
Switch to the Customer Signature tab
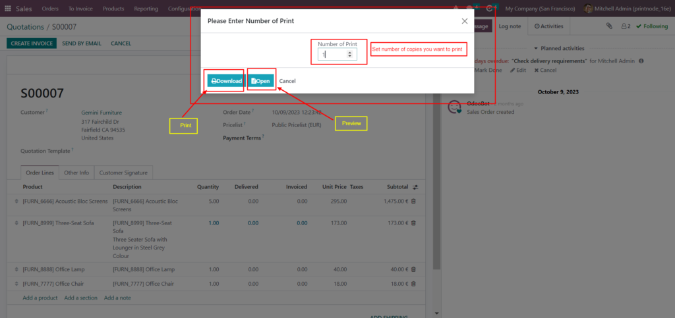coord(123,172)
